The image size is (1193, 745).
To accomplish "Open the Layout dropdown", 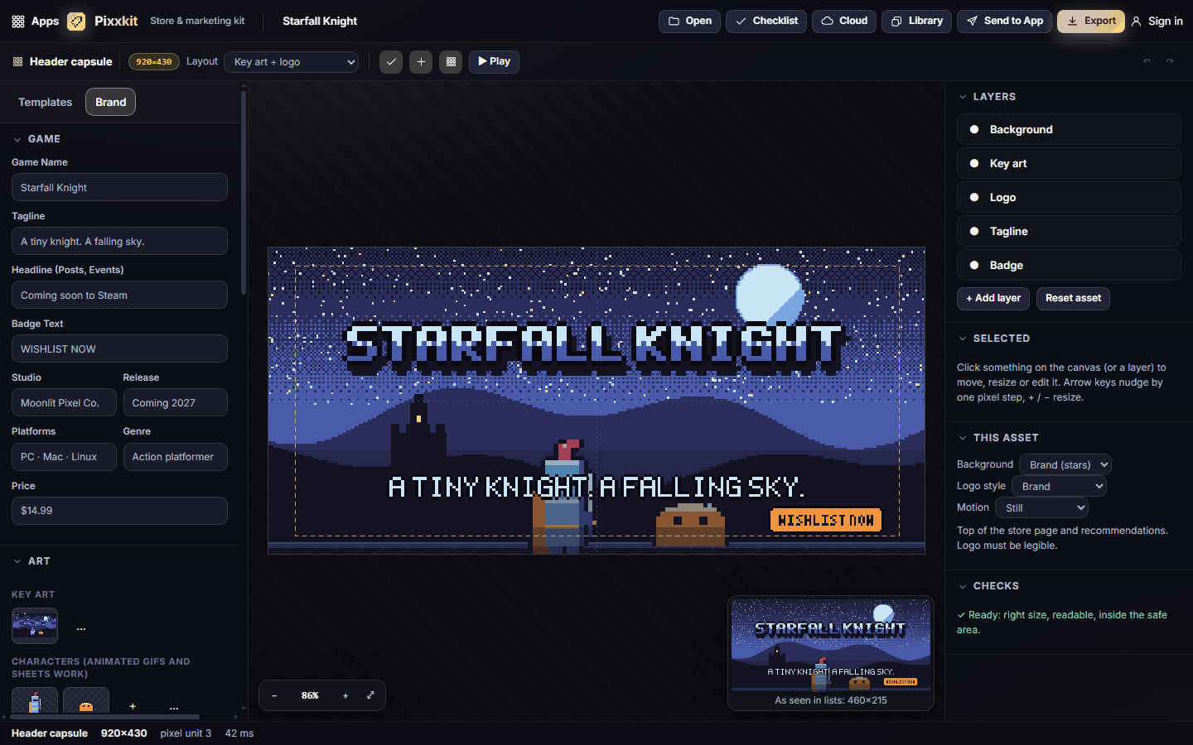I will [291, 62].
